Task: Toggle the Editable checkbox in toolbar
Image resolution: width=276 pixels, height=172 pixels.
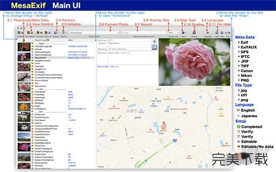Action: 19,33
